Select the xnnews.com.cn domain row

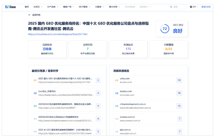click(x=149, y=119)
